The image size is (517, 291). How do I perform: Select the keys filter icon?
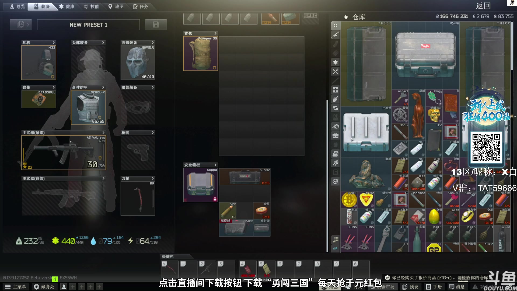tap(335, 163)
